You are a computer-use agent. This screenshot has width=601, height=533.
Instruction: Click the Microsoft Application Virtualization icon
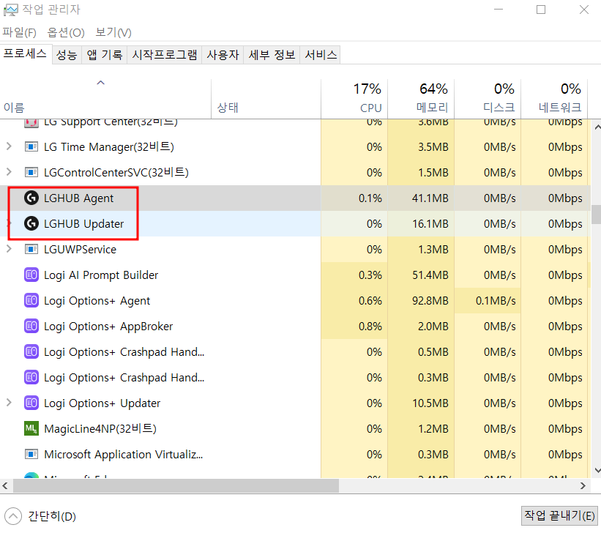31,454
